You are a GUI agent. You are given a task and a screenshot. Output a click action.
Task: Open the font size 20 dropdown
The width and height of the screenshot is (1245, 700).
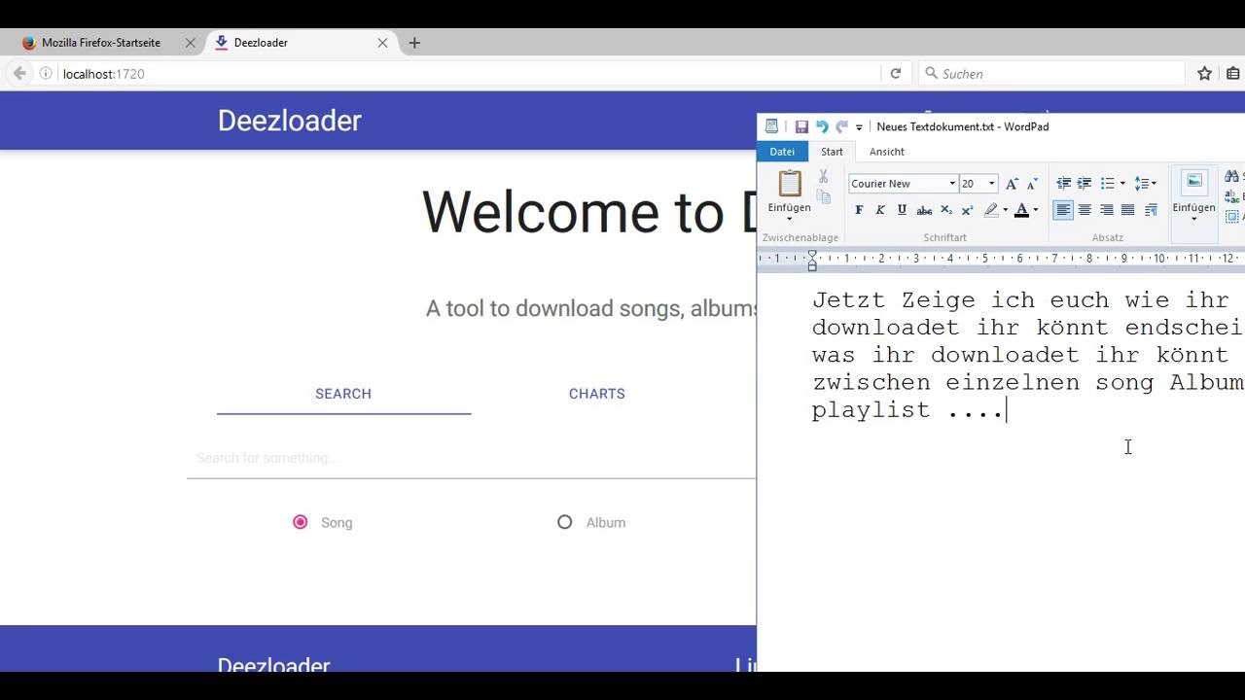[991, 184]
